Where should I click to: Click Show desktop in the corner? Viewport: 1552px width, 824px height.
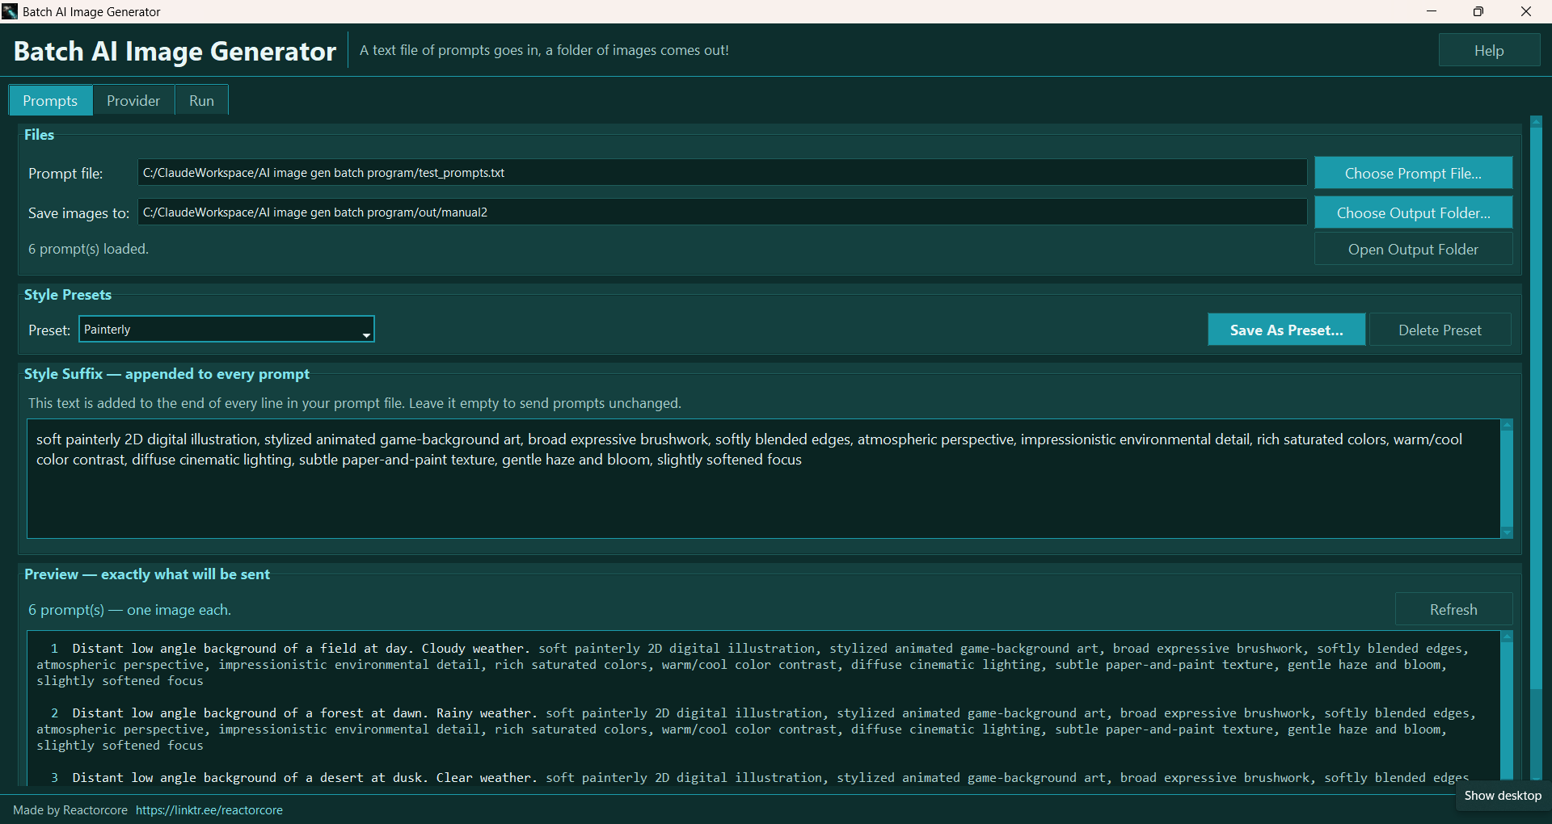[x=1503, y=796]
